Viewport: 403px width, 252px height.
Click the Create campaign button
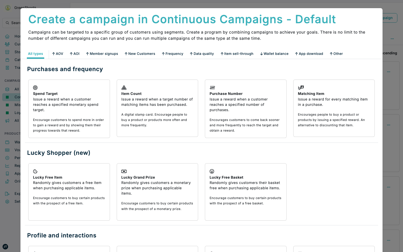coord(385,18)
